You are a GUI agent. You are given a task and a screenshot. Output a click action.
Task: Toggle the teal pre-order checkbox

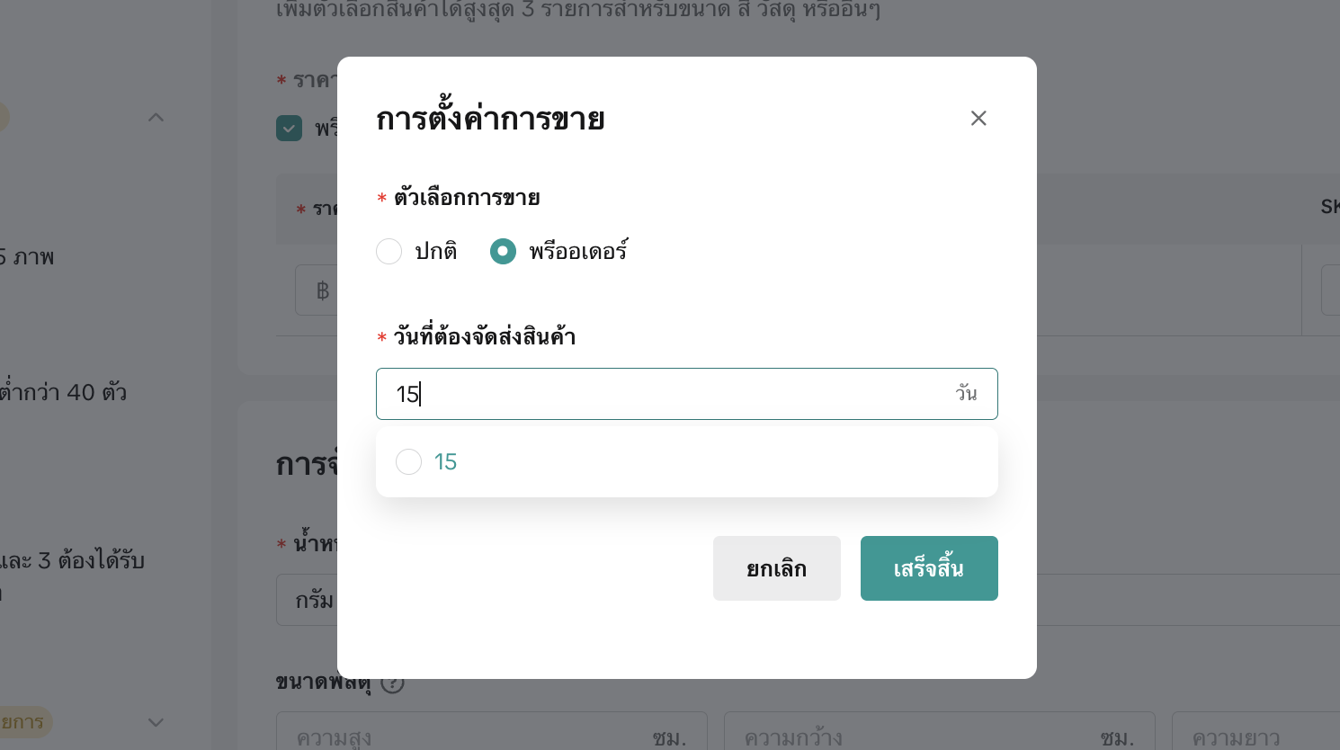click(289, 129)
